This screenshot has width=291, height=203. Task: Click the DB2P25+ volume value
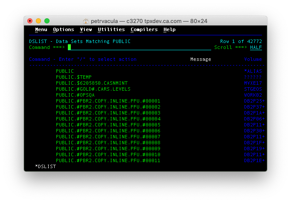click(x=254, y=101)
